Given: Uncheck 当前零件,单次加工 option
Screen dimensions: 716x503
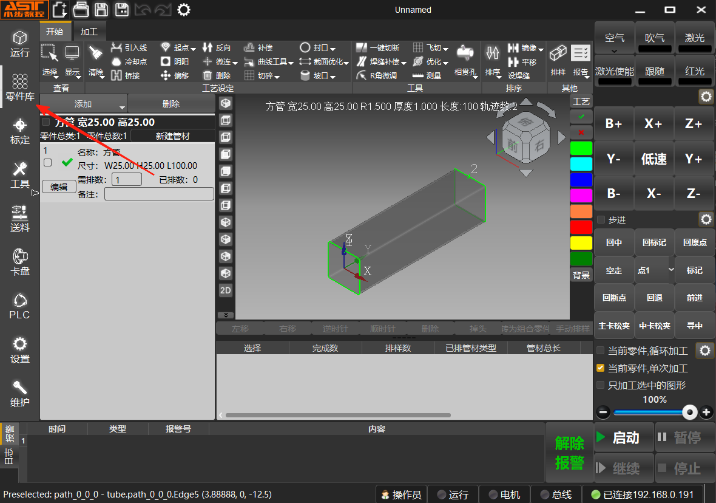Looking at the screenshot, I should pos(601,368).
